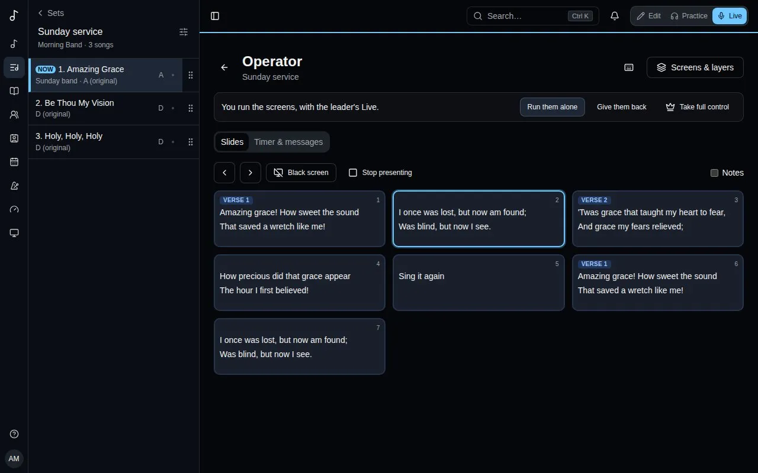Open the help question-mark icon
Image resolution: width=758 pixels, height=473 pixels.
(x=14, y=434)
